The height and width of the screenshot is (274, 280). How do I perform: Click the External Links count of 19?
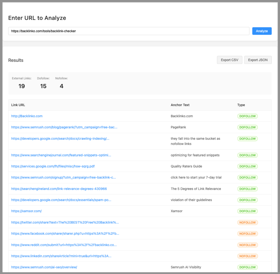coord(21,86)
